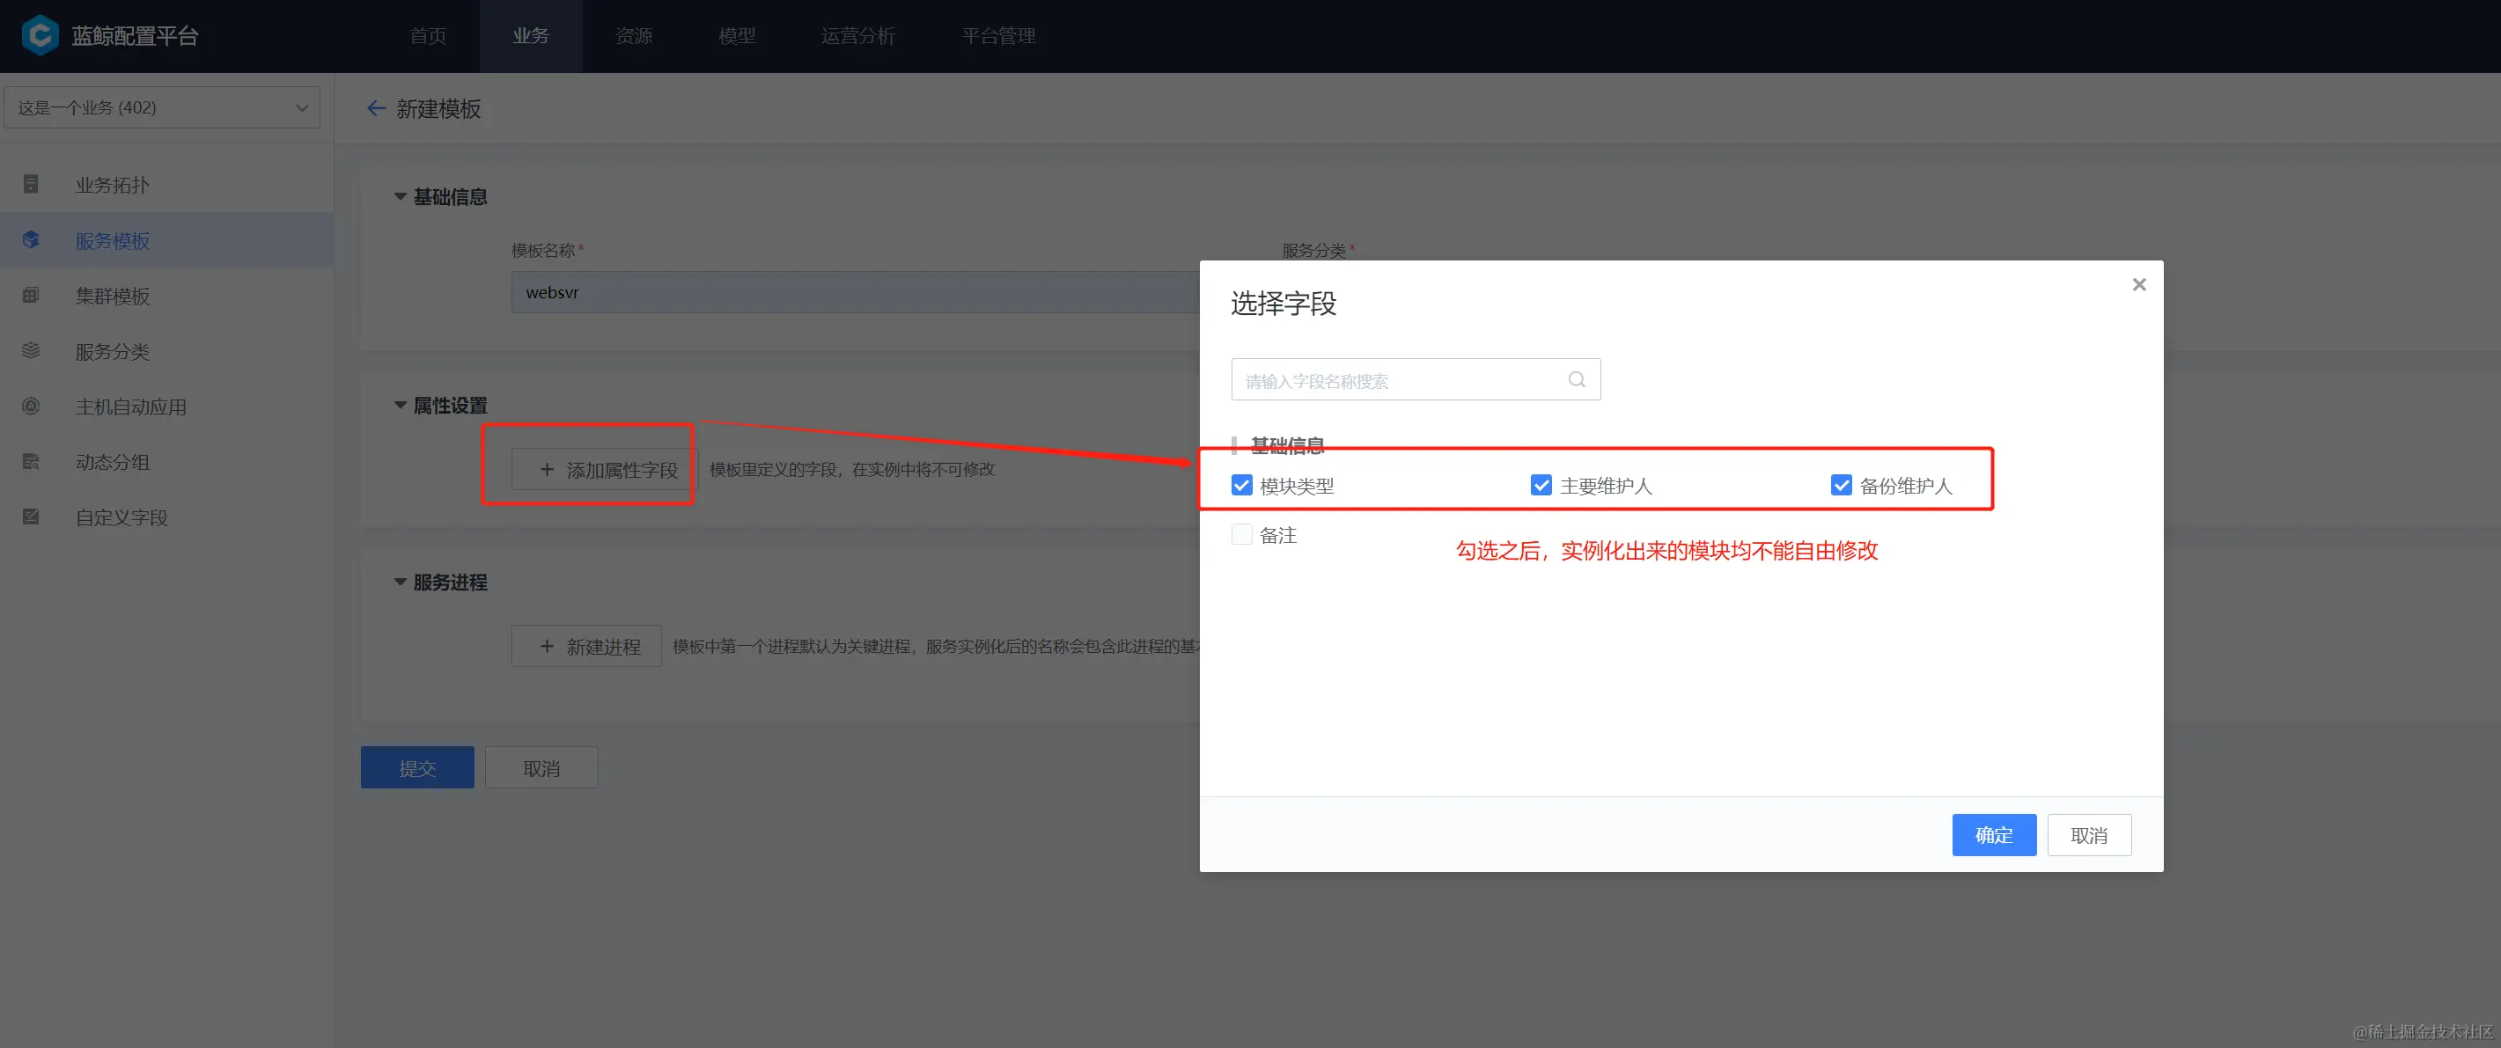Open the 资源 top navigation tab
The image size is (2501, 1048).
(634, 36)
